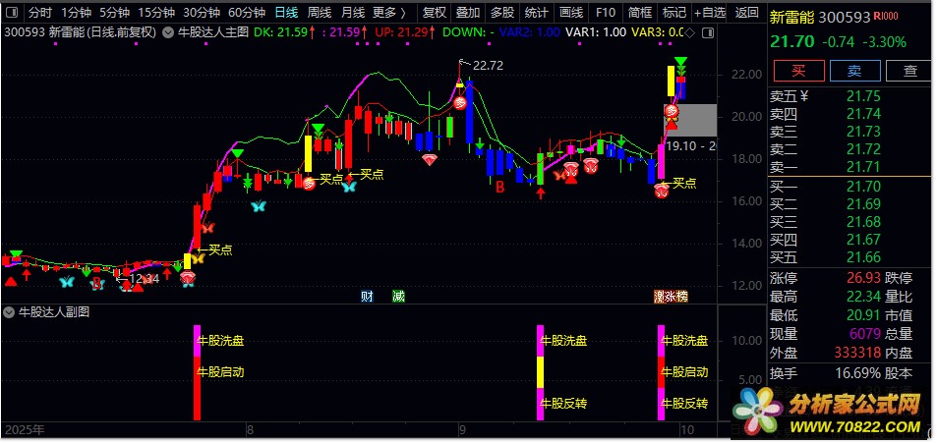This screenshot has height=443, width=937.
Task: Expand the 牛股达人主图 indicator dropdown arrow
Action: click(x=168, y=32)
